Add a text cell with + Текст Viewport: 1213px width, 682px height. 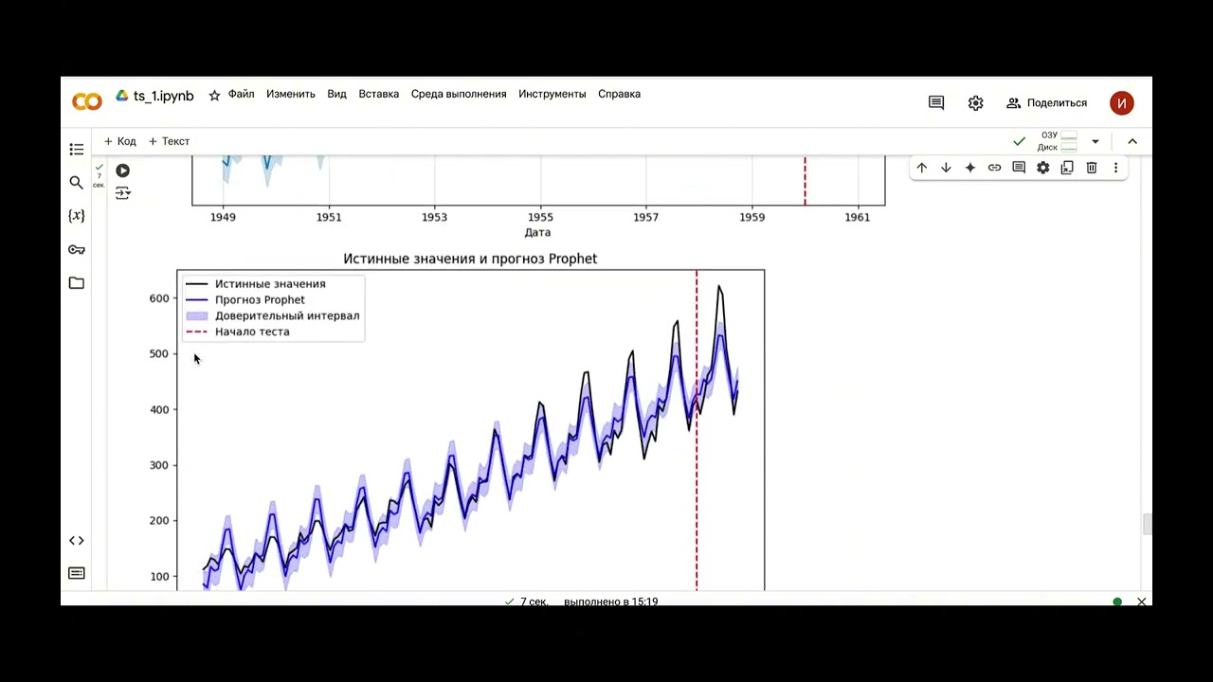(x=170, y=141)
